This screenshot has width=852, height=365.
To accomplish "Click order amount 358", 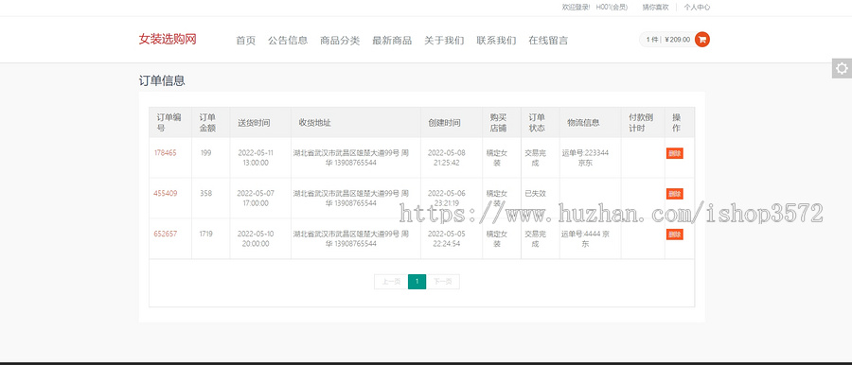I will (206, 193).
